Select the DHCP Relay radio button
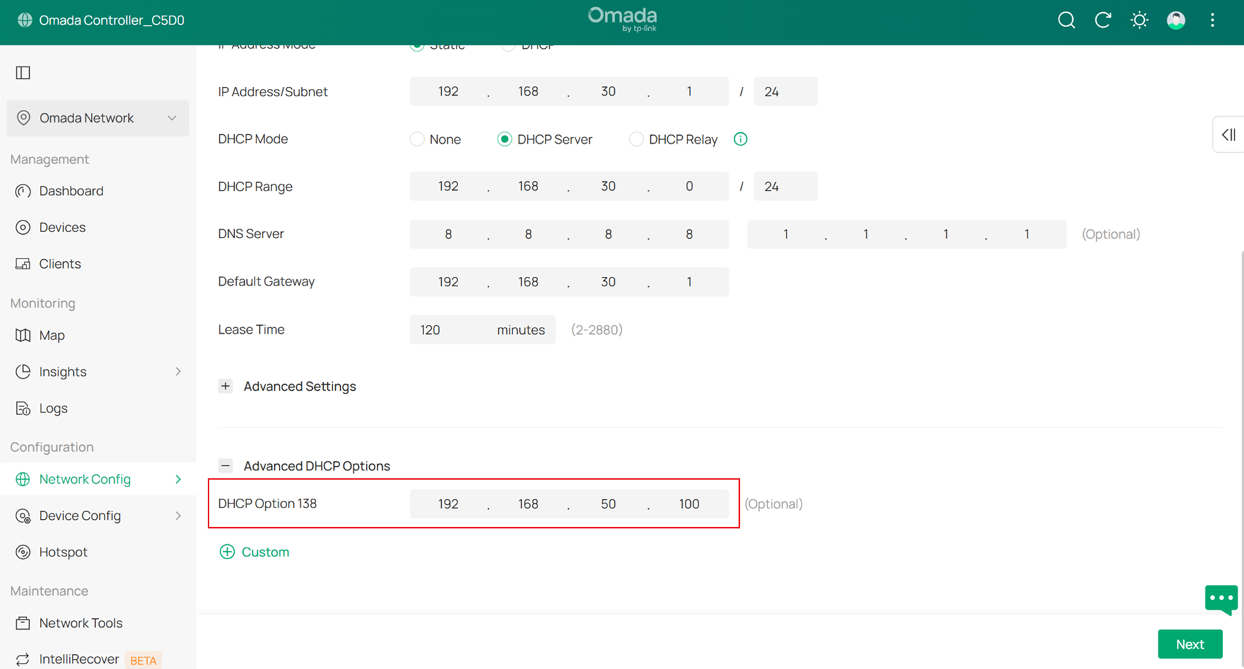The height and width of the screenshot is (669, 1244). (x=637, y=139)
